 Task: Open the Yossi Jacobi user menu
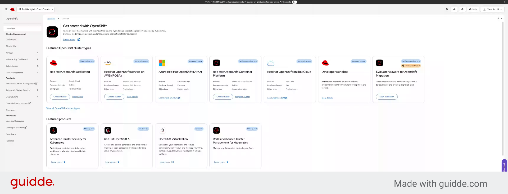(x=492, y=9)
